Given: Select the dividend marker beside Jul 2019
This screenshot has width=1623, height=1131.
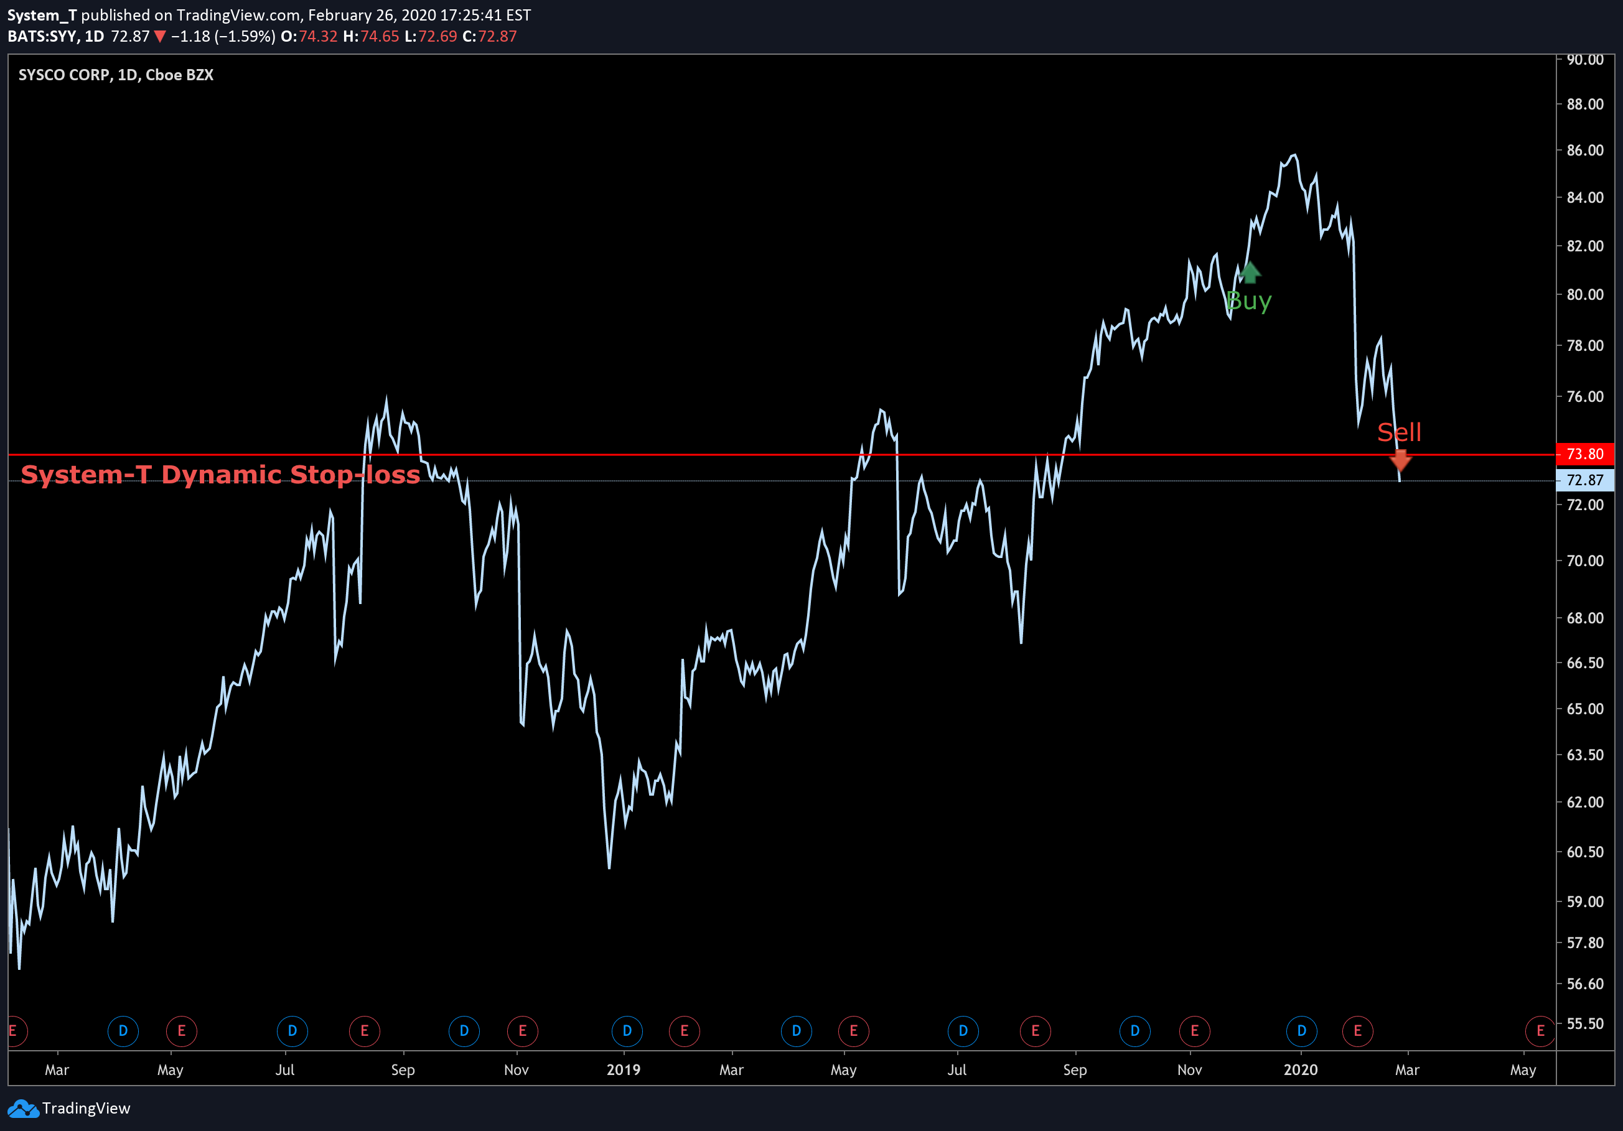Looking at the screenshot, I should (x=963, y=1031).
